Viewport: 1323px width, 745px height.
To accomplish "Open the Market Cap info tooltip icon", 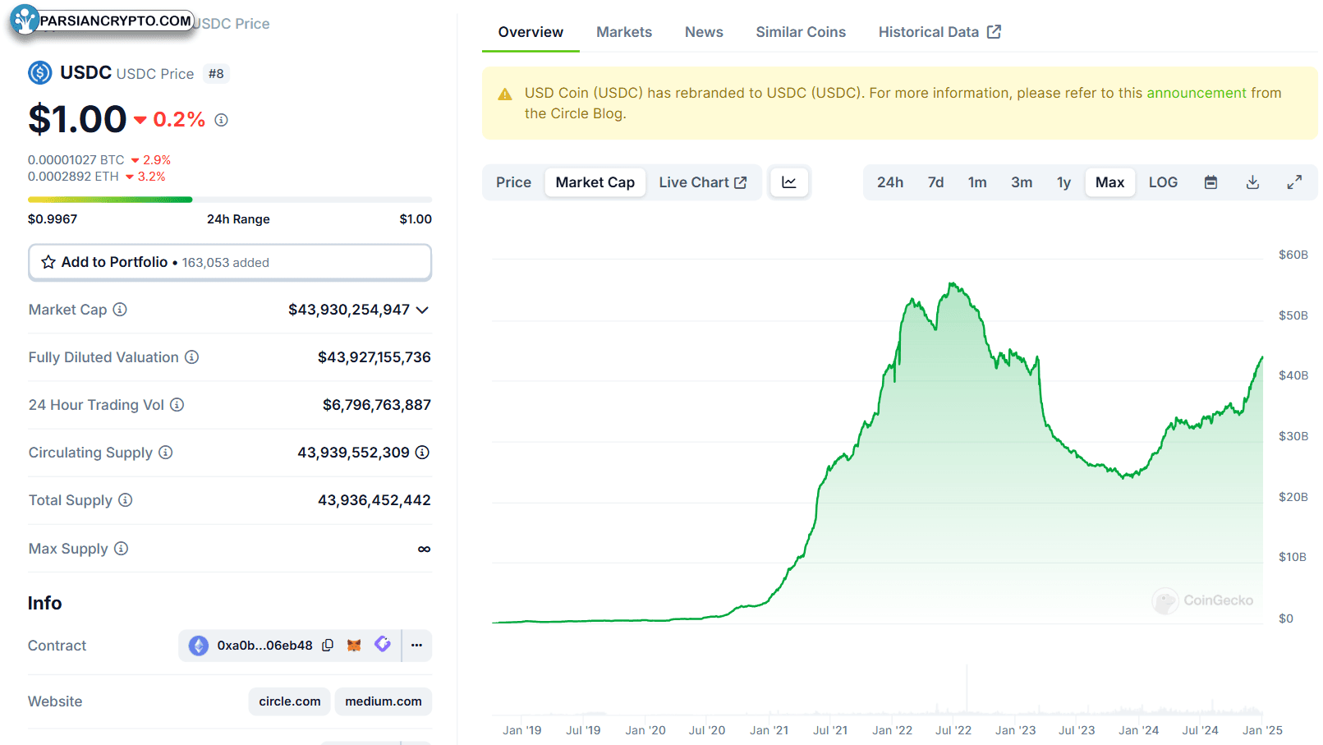I will click(120, 310).
